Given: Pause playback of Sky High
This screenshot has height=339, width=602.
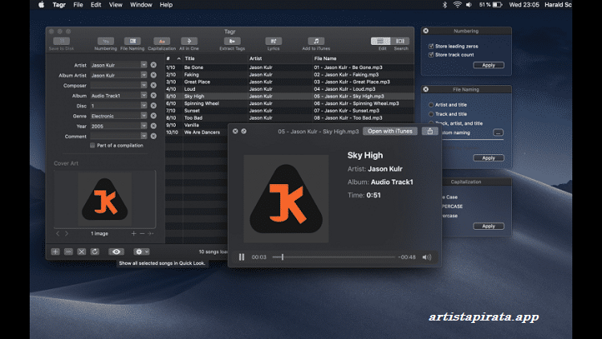Looking at the screenshot, I should click(242, 257).
